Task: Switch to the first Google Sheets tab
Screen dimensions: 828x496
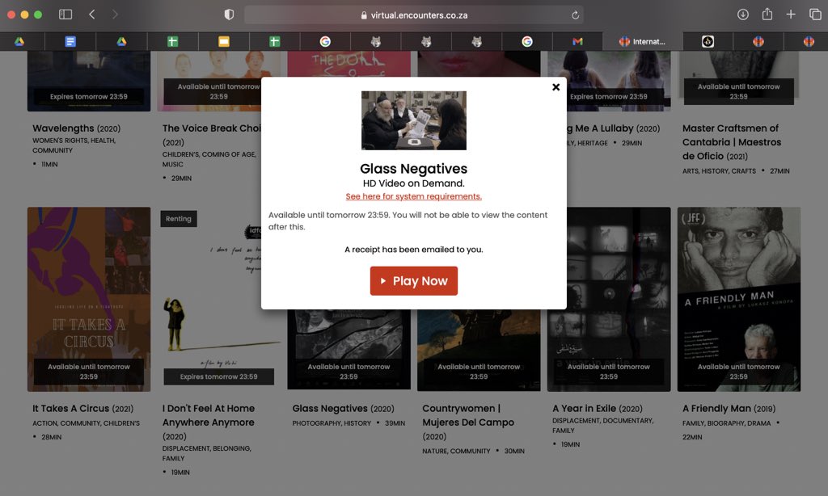Action: coord(173,41)
